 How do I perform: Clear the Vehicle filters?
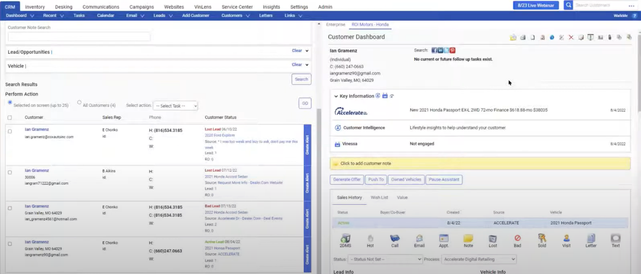tap(297, 64)
